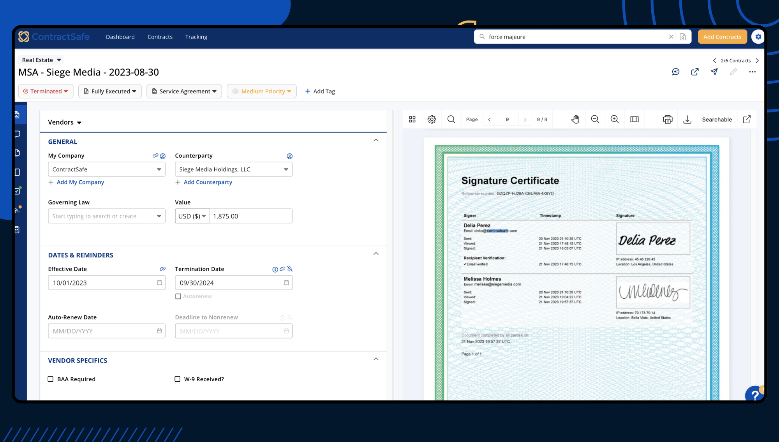Select the hand pan tool in document viewer

pyautogui.click(x=576, y=119)
